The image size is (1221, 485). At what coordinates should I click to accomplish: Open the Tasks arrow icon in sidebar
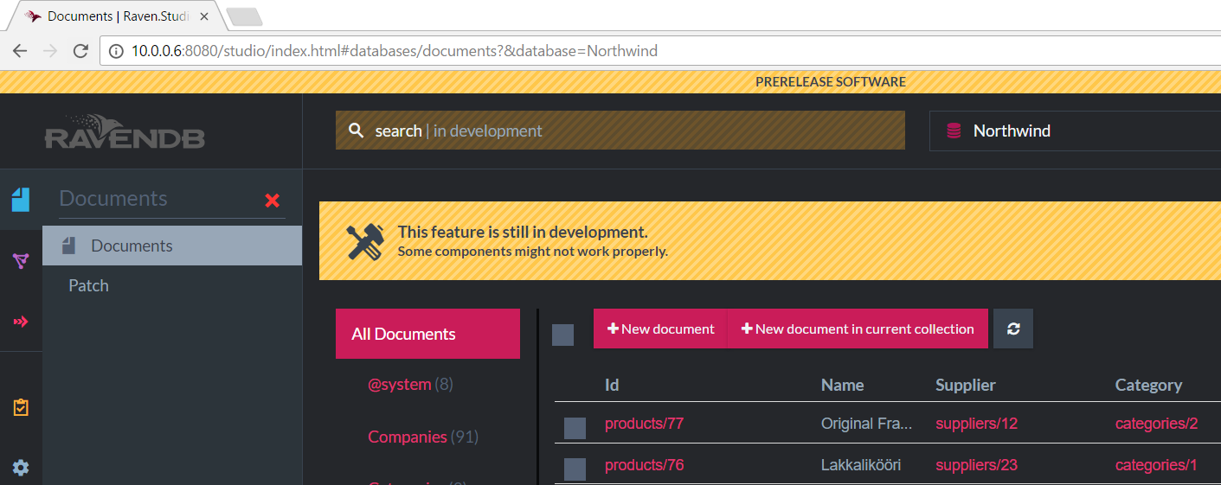click(x=21, y=322)
